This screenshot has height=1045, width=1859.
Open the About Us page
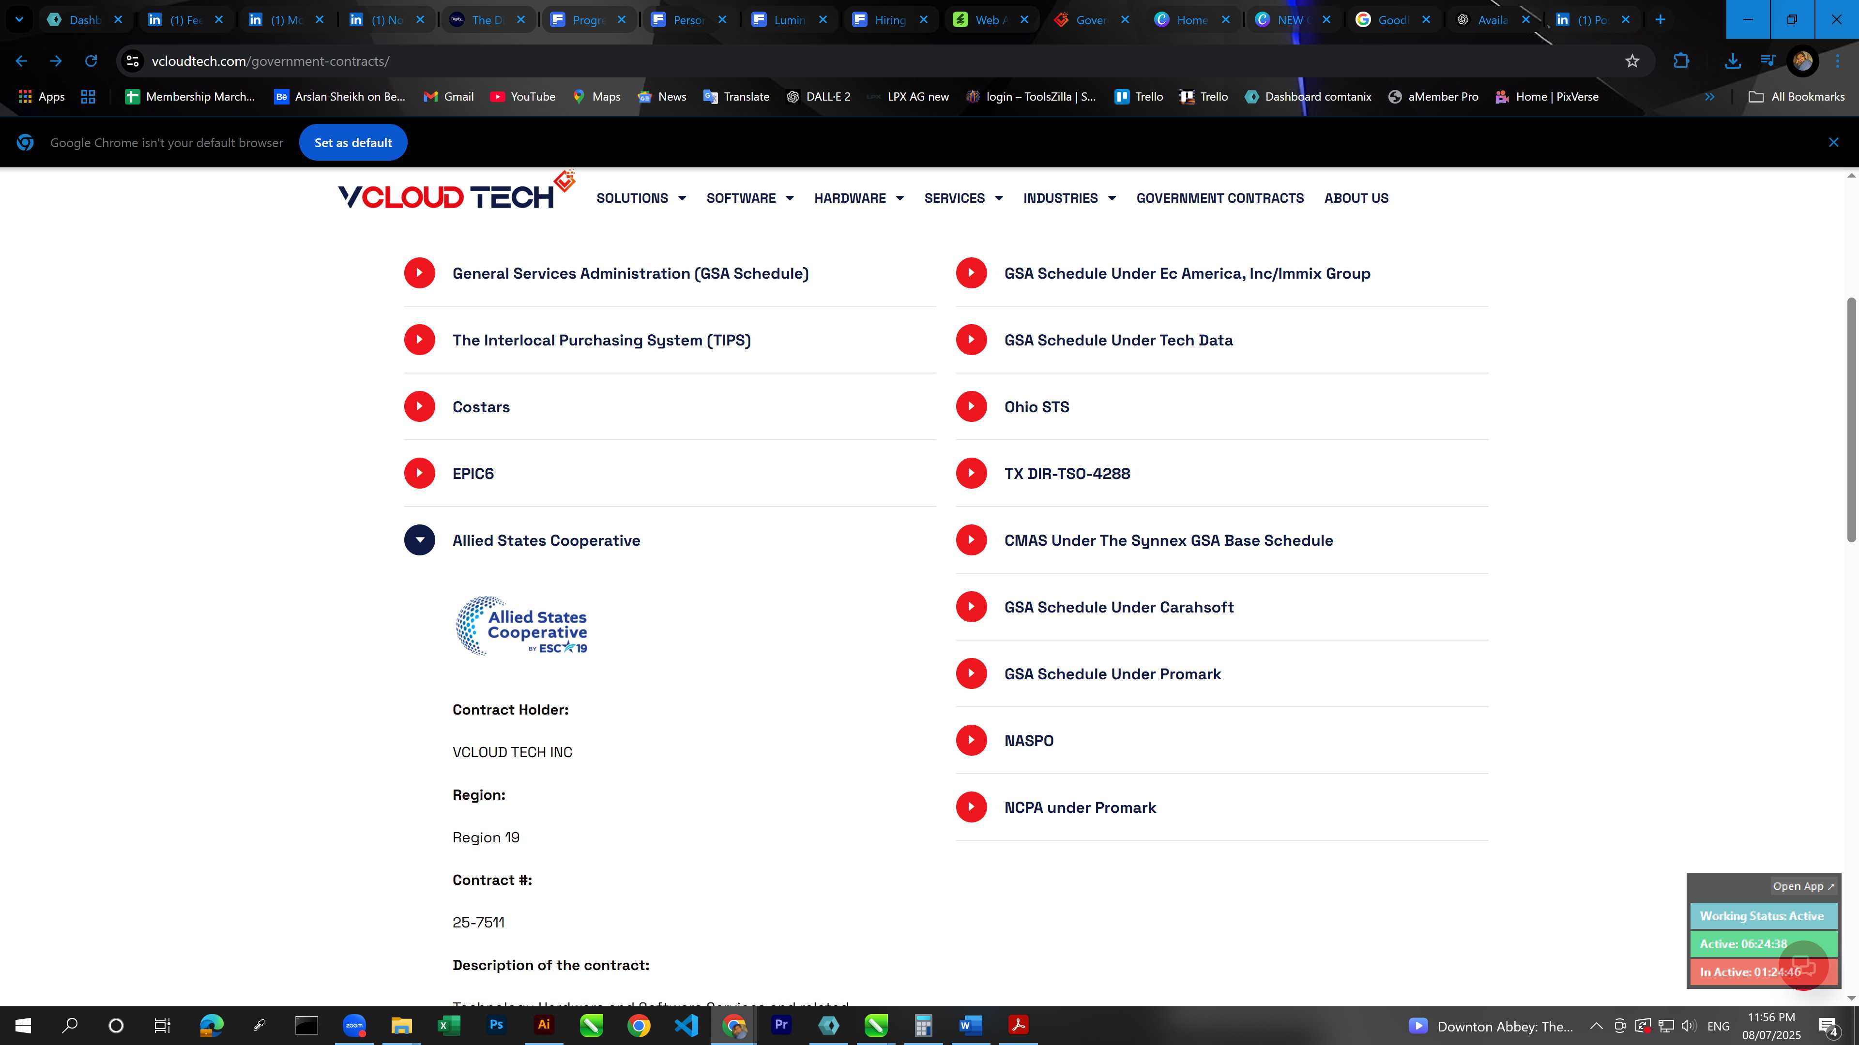point(1356,197)
